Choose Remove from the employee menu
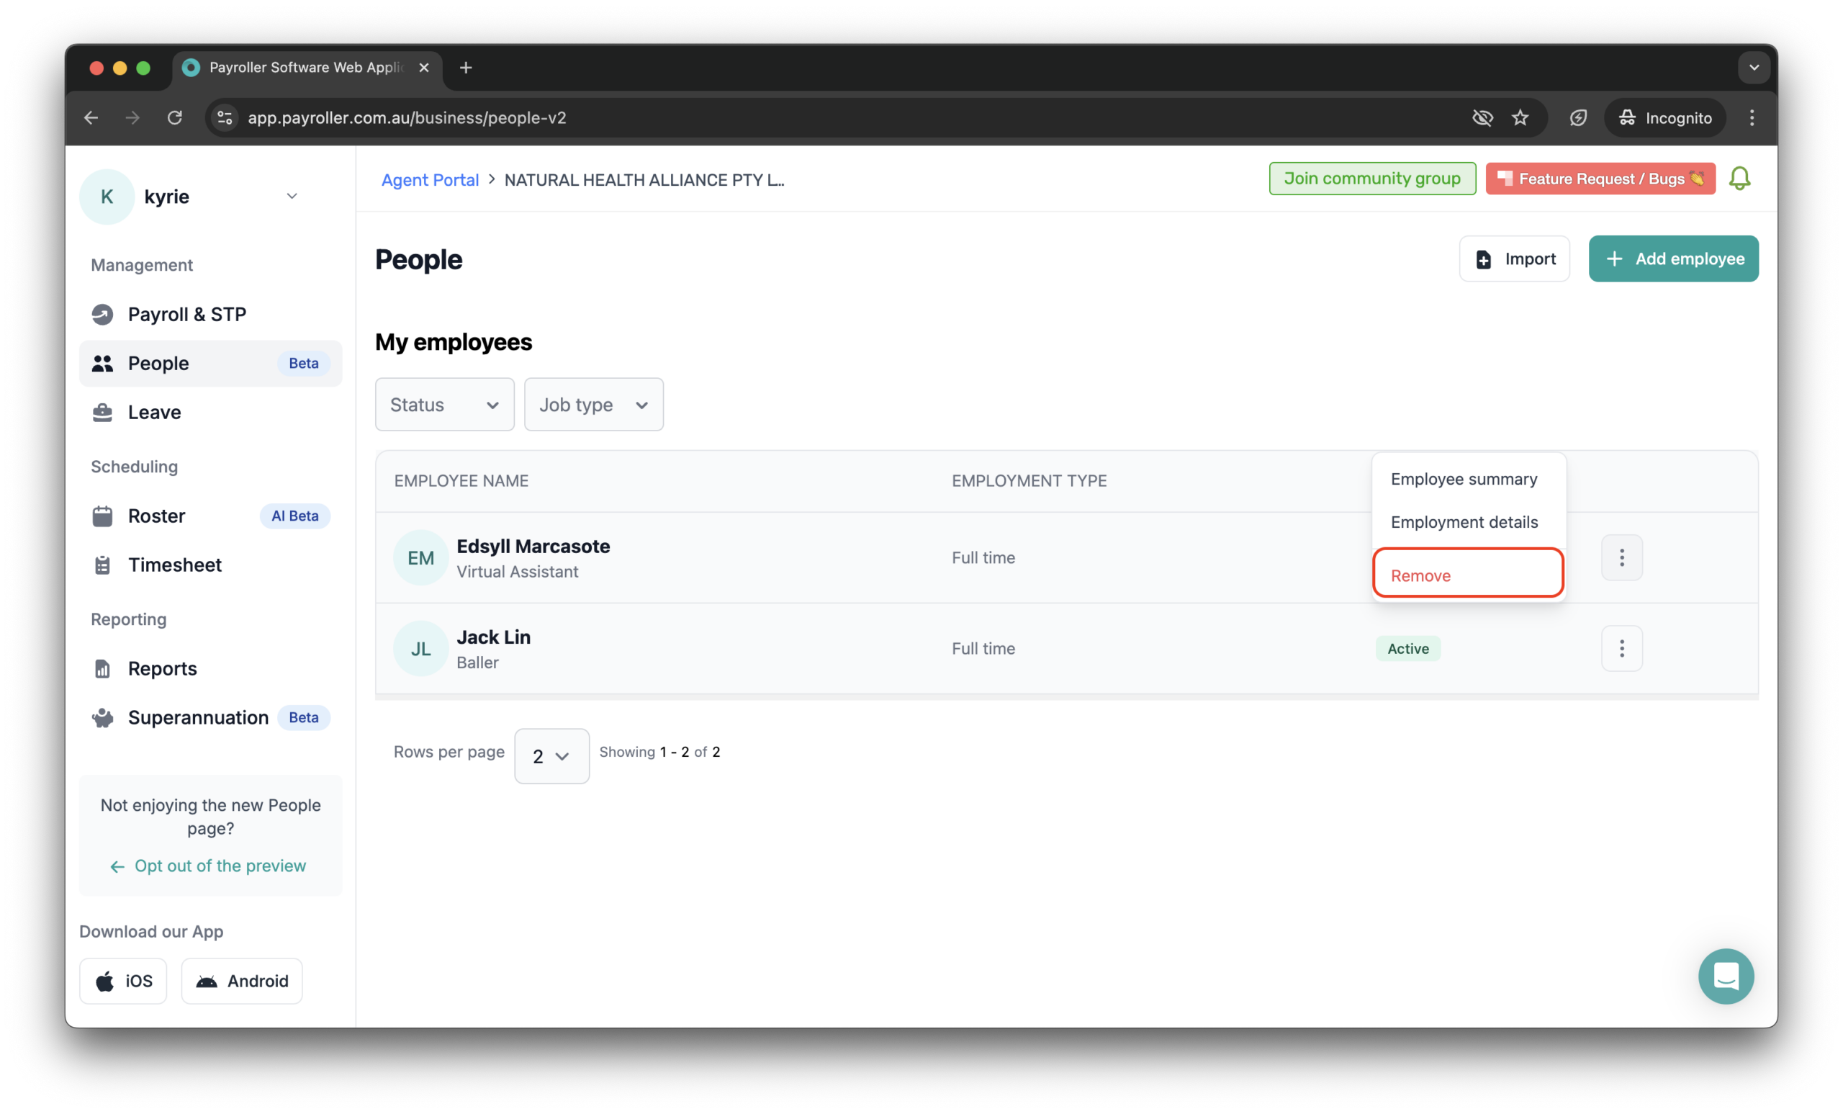Screen dimensions: 1843x1114 (1468, 575)
